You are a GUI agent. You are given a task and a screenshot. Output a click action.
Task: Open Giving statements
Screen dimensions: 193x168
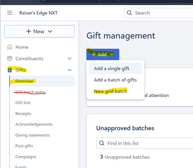click(x=32, y=135)
